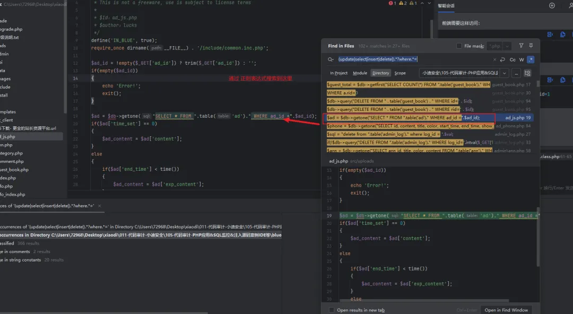Browse for directory with the ... button
The width and height of the screenshot is (573, 314).
[516, 73]
